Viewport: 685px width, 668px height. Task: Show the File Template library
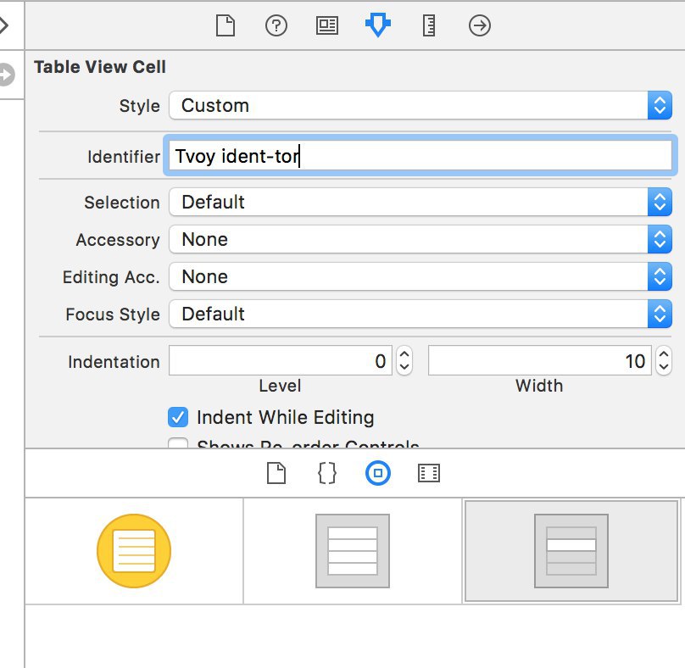[276, 473]
